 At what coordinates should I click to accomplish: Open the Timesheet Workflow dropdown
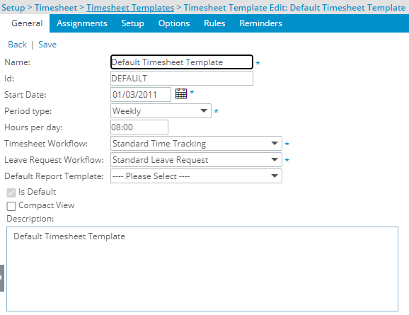click(196, 144)
